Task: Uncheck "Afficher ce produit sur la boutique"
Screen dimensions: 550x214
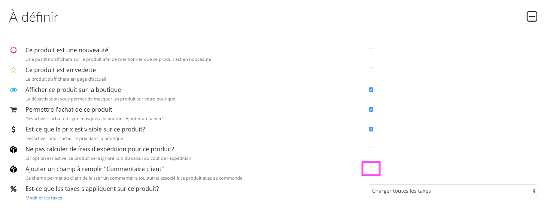Action: [x=371, y=90]
